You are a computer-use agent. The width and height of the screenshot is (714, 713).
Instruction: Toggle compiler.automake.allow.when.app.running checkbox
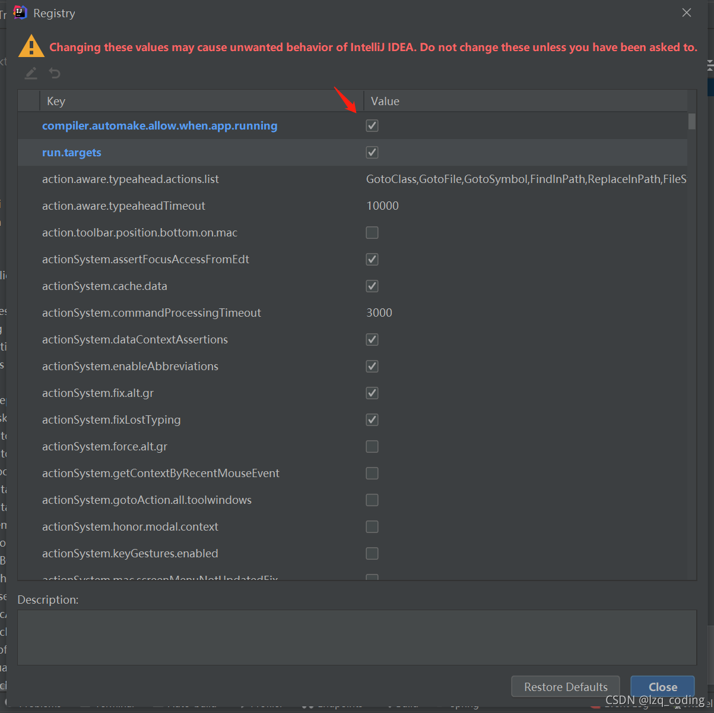372,126
